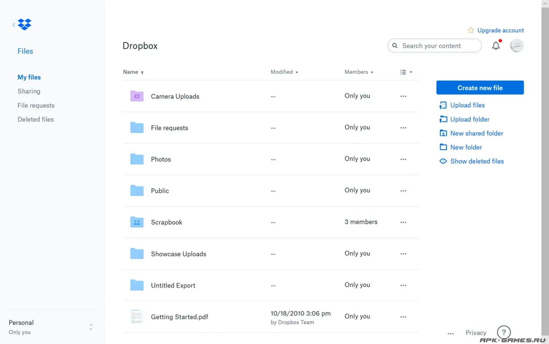The image size is (549, 344).
Task: Switch account using Personal selector arrows
Action: tap(91, 327)
